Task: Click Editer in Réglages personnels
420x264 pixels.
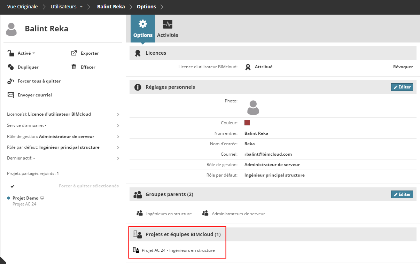Action: [402, 87]
